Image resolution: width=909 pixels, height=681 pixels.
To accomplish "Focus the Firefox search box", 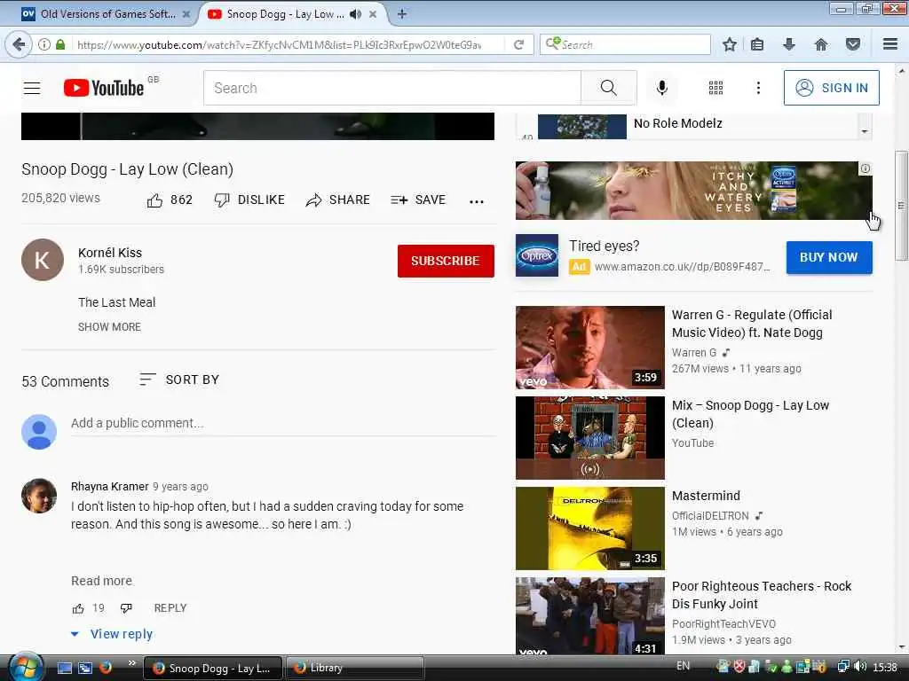I will [625, 44].
